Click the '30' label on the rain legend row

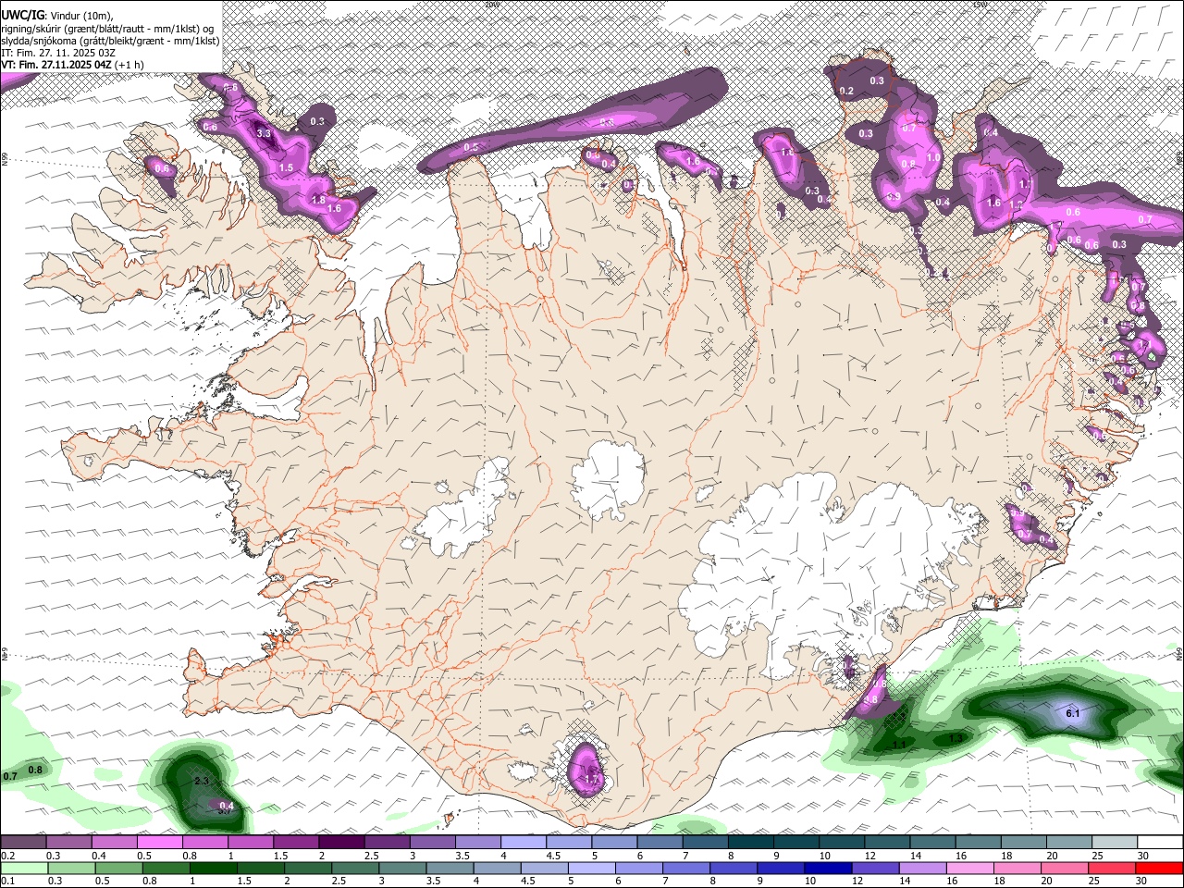pyautogui.click(x=1140, y=882)
